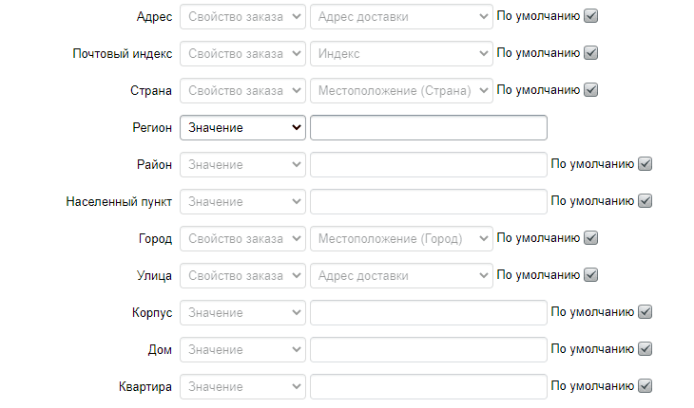Open the Индекс value dropdown
Screen dimensions: 694x408
401,54
